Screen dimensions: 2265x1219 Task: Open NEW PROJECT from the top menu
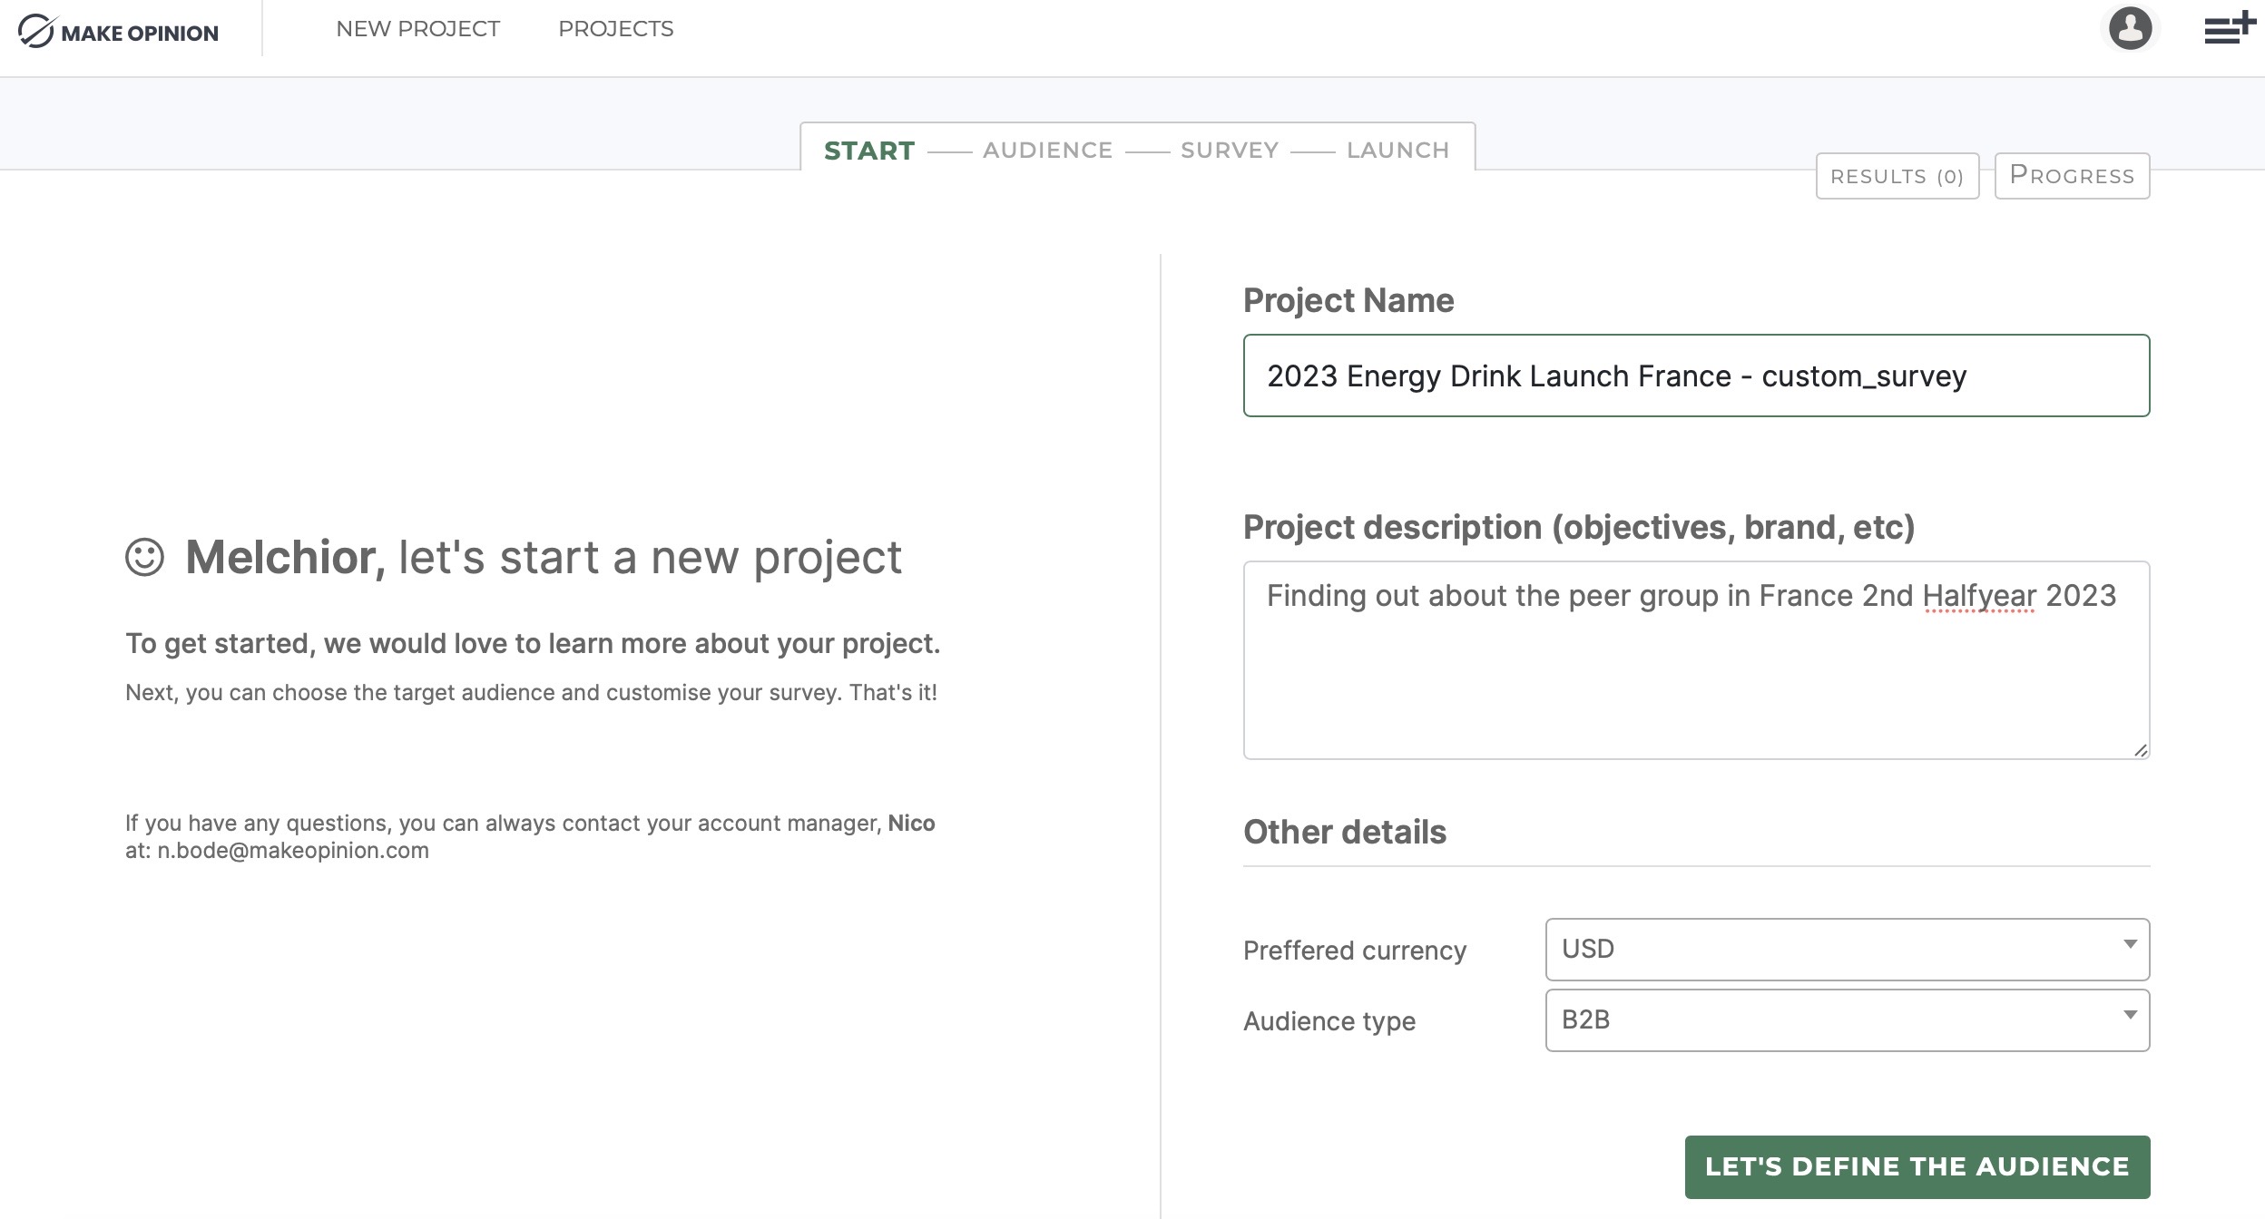coord(417,29)
